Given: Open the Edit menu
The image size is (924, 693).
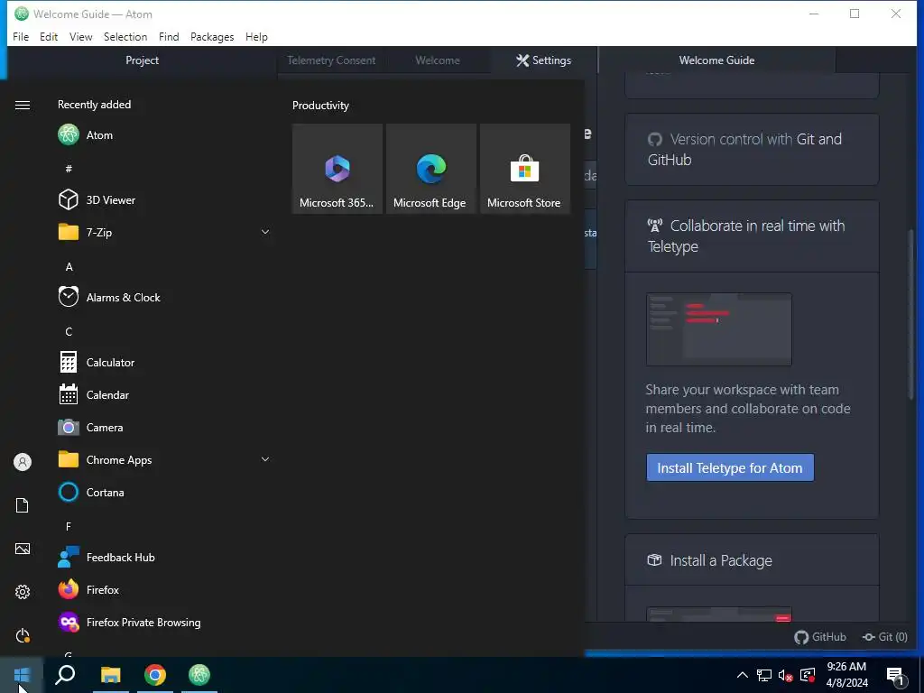Looking at the screenshot, I should click(49, 36).
